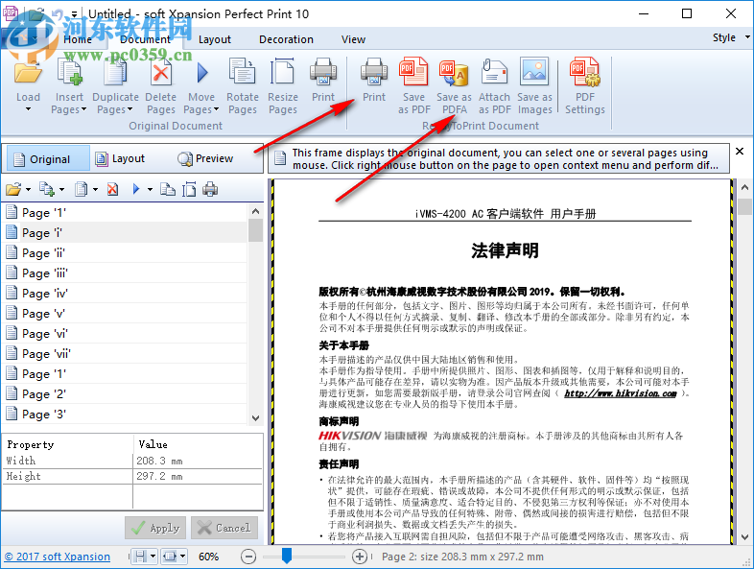
Task: Expand dropdown beside small blue move arrow
Action: pyautogui.click(x=150, y=190)
